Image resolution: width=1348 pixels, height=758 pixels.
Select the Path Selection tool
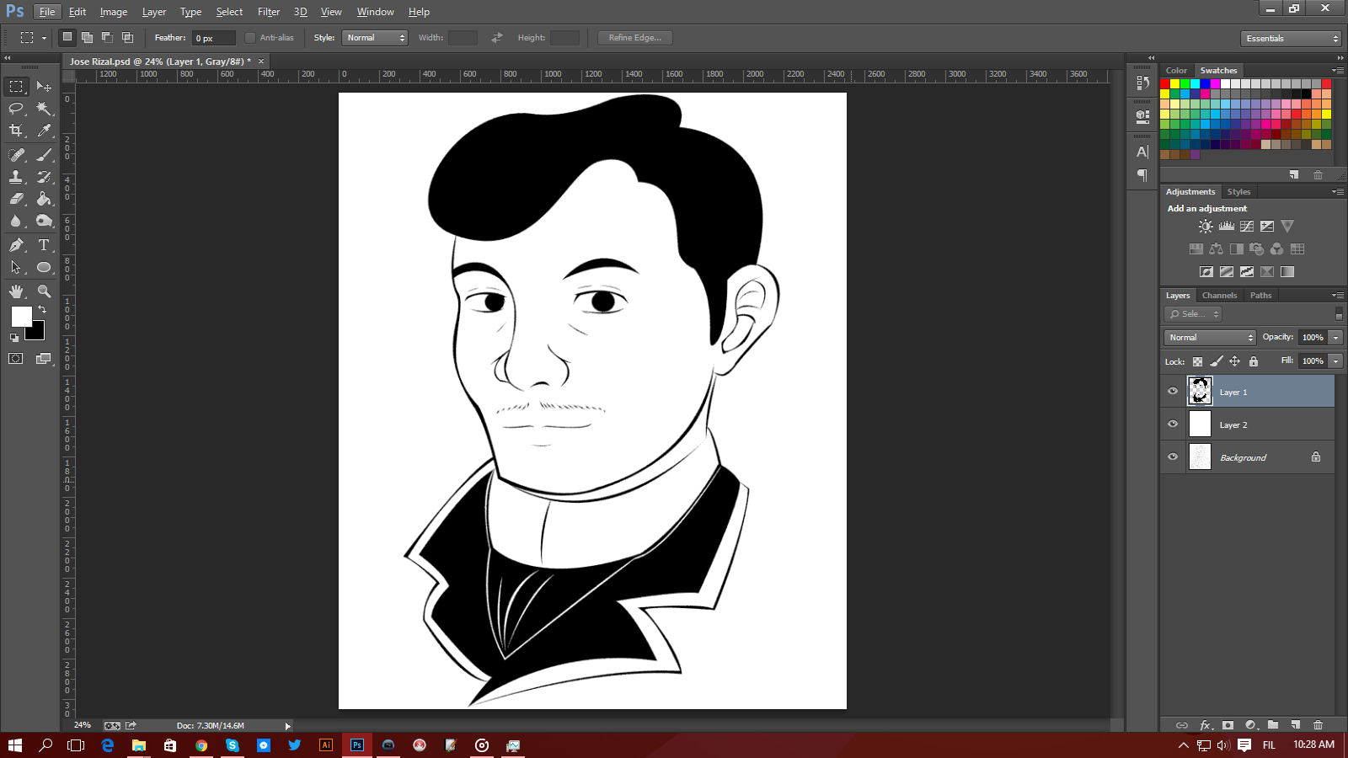coord(16,267)
